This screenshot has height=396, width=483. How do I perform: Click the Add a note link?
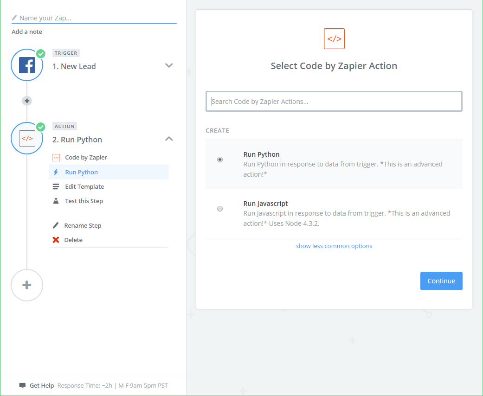27,32
